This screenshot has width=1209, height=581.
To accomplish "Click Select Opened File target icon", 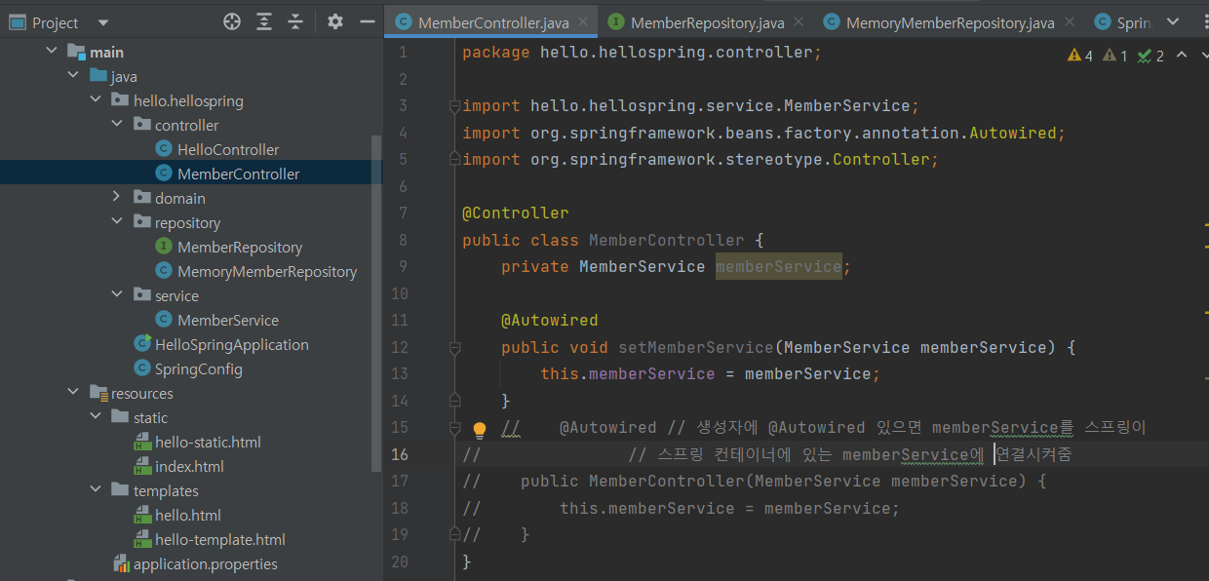I will pos(231,21).
